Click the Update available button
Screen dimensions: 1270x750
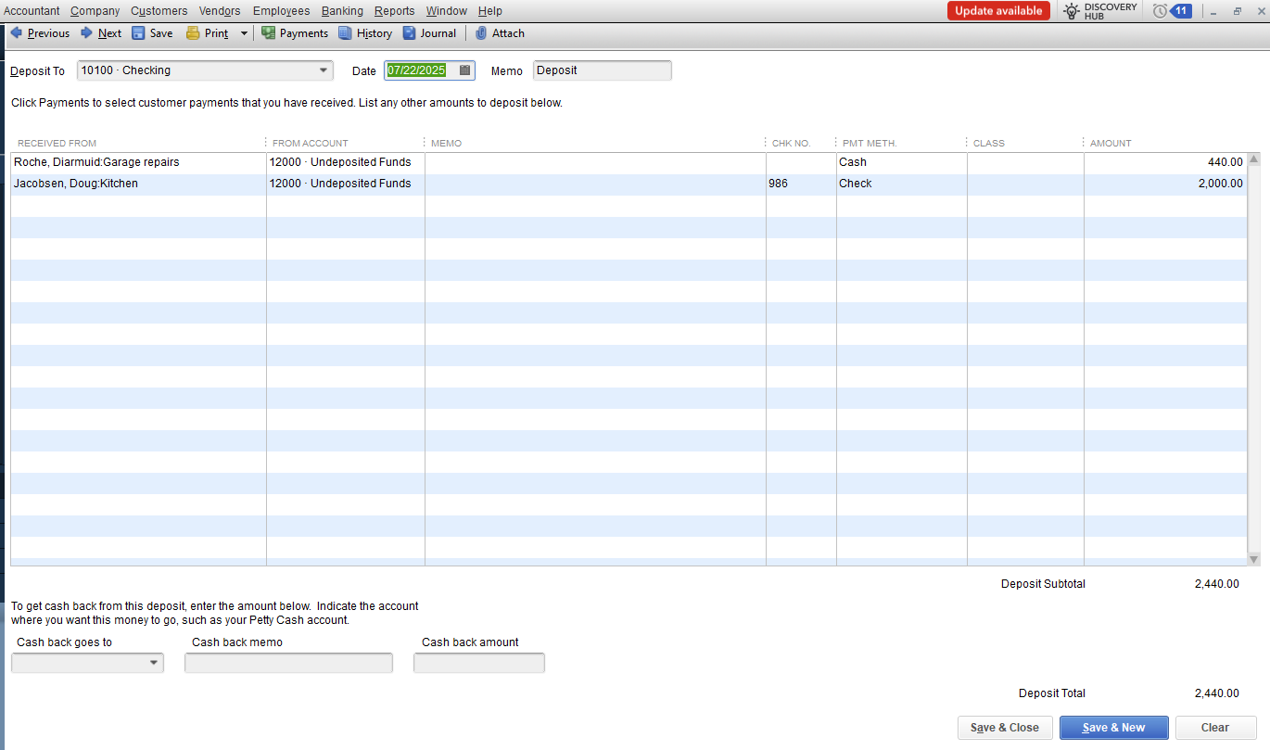click(x=998, y=11)
